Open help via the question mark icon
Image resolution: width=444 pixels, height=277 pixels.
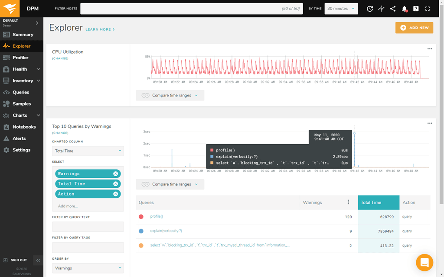click(415, 8)
